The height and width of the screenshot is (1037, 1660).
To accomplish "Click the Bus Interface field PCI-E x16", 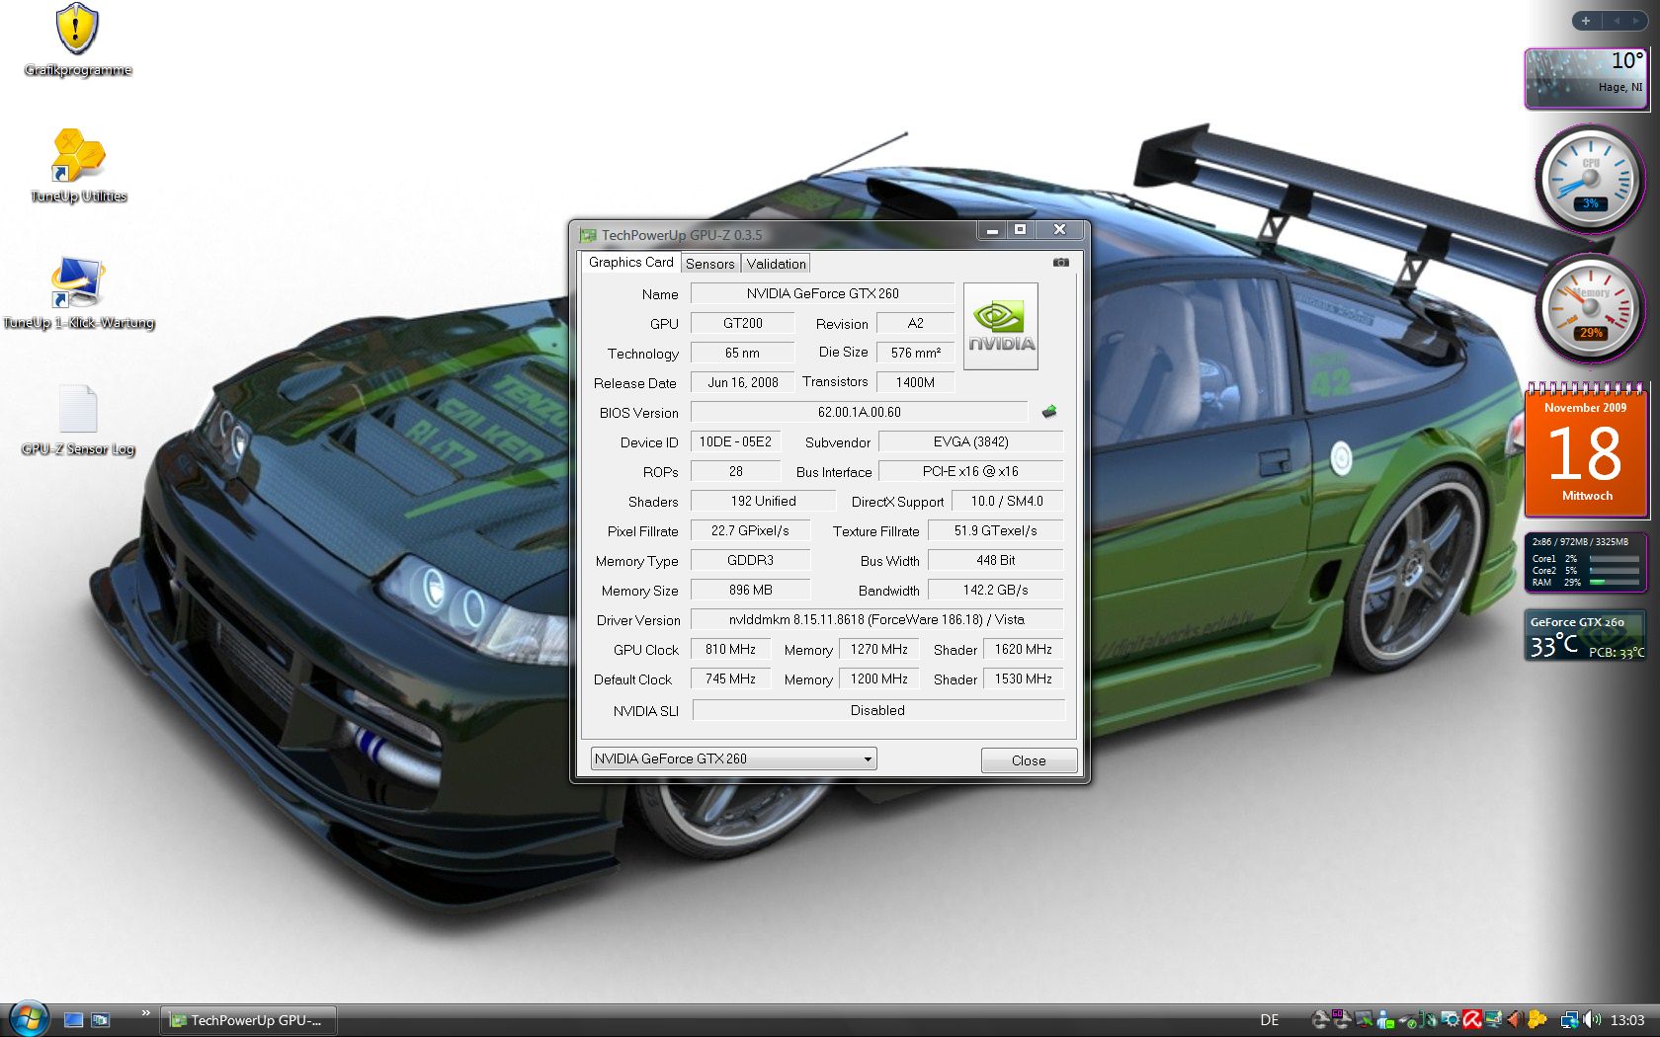I will (971, 471).
